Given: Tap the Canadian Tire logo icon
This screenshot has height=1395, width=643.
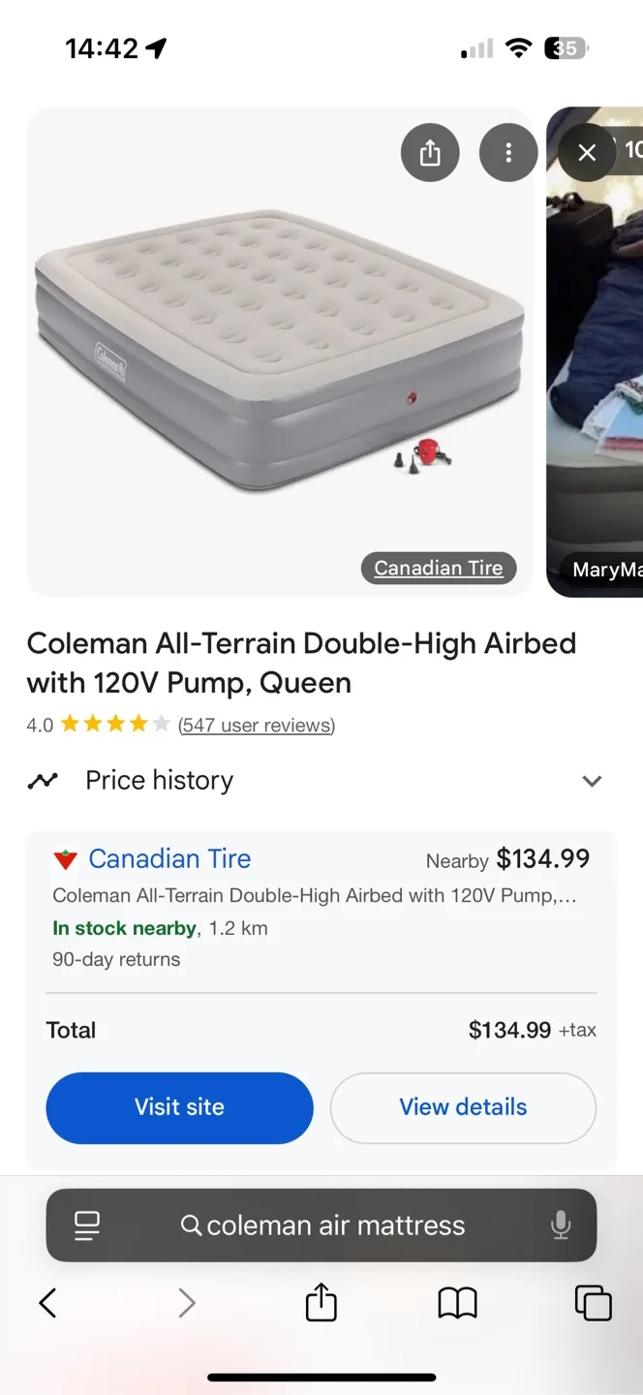Looking at the screenshot, I should click(64, 858).
